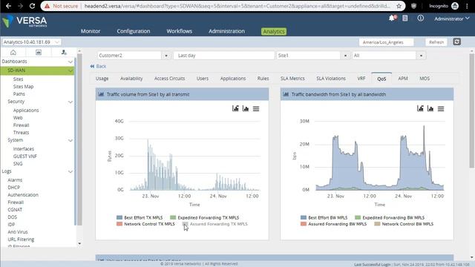Screen dimensions: 475x267
Task: Open the notifications bell icon
Action: [x=393, y=18]
